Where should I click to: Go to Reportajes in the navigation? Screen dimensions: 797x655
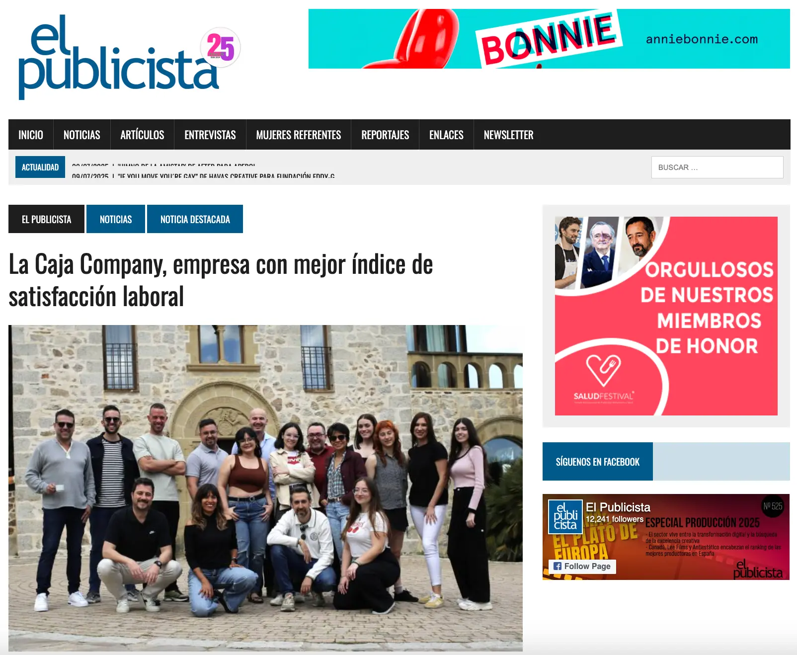click(385, 135)
